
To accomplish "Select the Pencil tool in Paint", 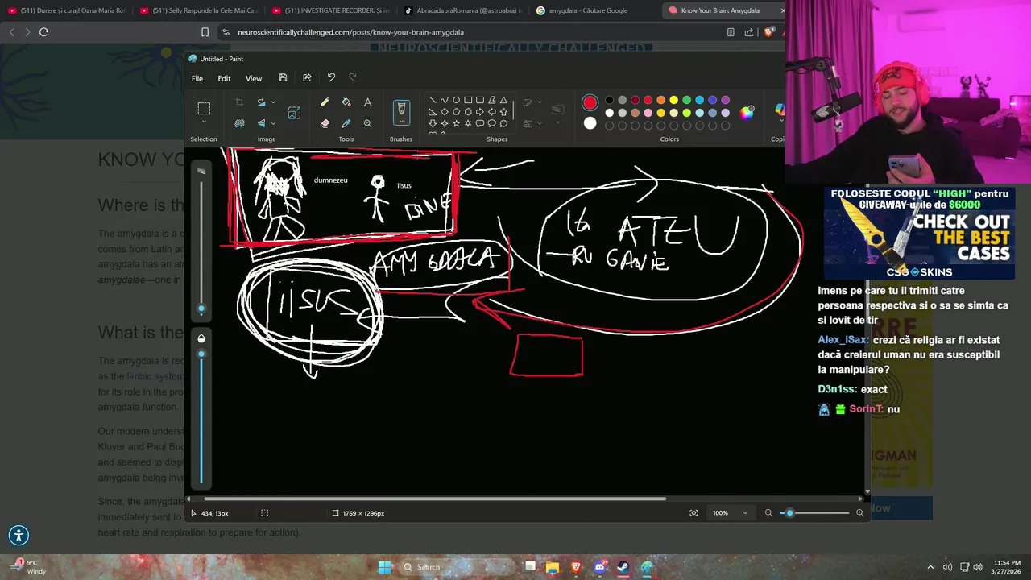I will tap(325, 102).
